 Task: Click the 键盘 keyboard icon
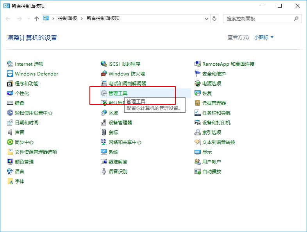point(10,103)
